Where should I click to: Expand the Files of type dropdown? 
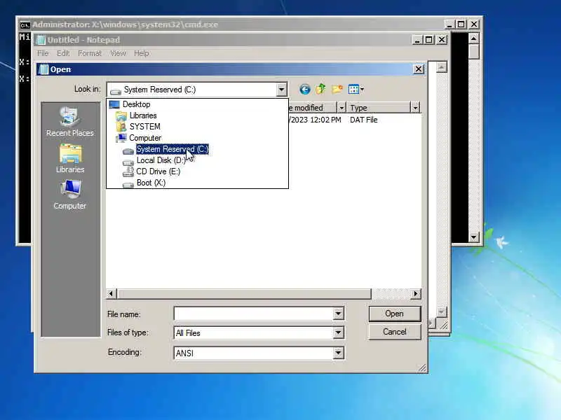pos(338,333)
